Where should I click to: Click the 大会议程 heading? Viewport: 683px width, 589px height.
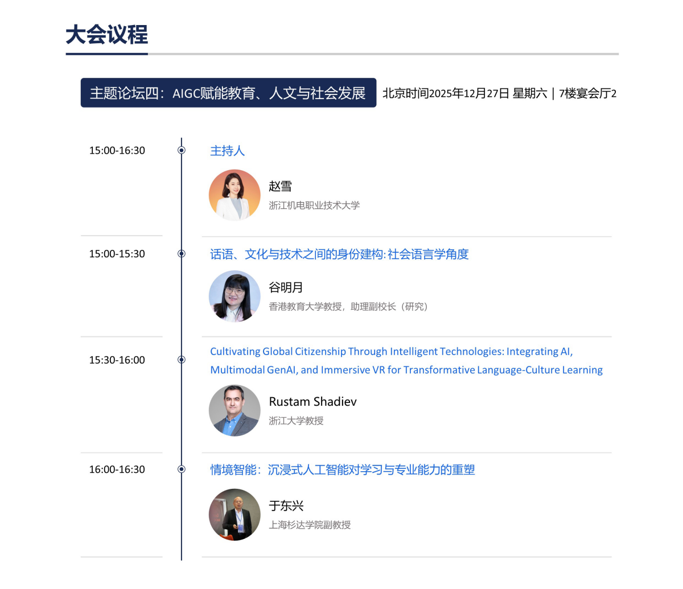pos(107,35)
